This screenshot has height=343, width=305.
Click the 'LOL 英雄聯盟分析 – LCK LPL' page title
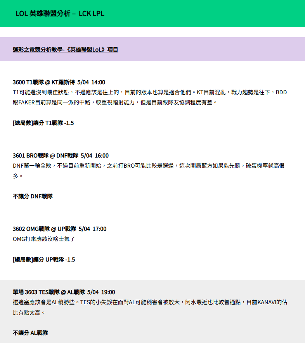60,14
